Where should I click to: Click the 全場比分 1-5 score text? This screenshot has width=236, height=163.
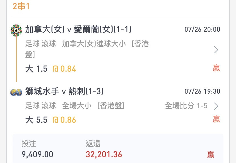(186, 106)
